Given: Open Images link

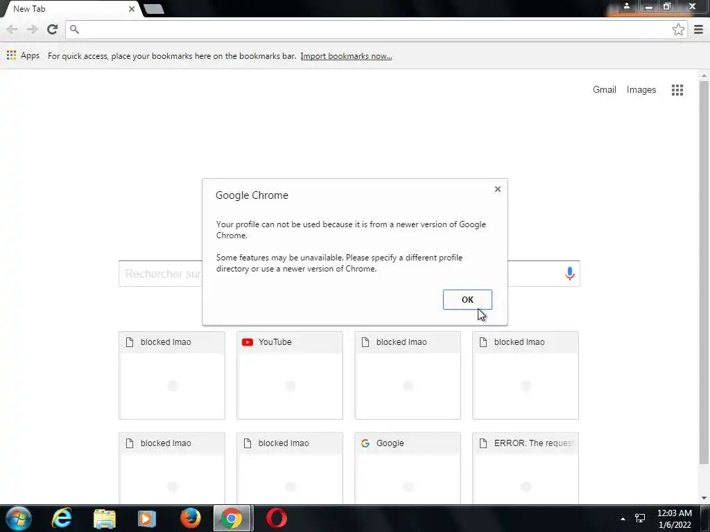Looking at the screenshot, I should point(641,89).
